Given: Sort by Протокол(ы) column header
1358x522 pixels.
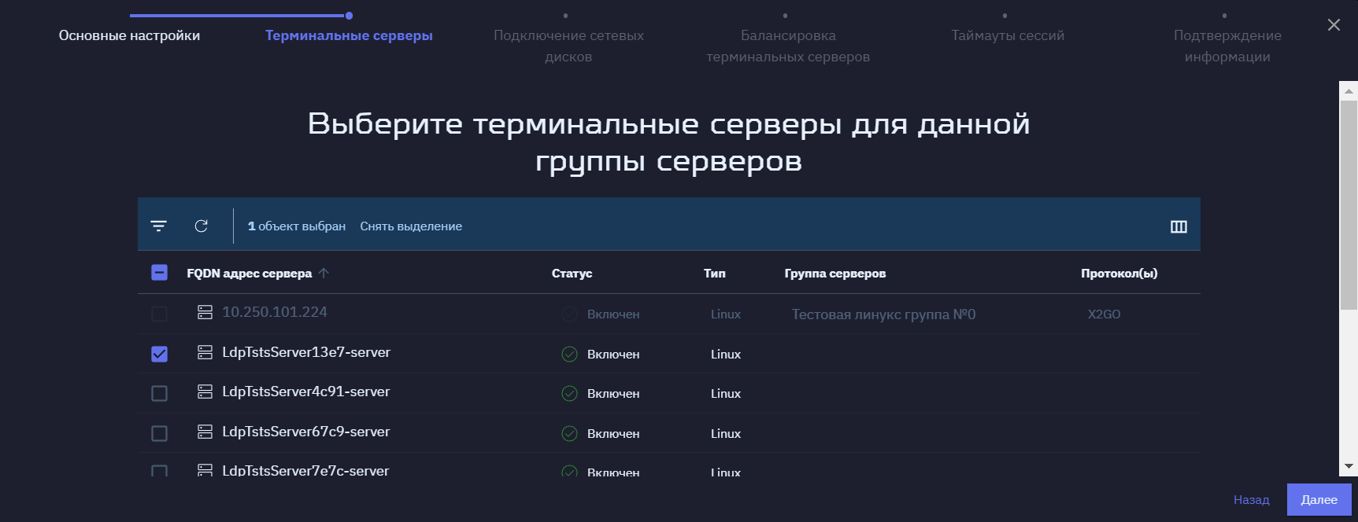Looking at the screenshot, I should [1119, 274].
